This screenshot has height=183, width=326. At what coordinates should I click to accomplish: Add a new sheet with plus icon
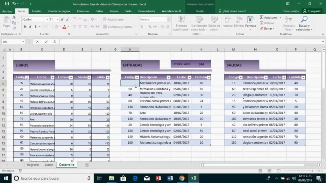pyautogui.click(x=87, y=165)
